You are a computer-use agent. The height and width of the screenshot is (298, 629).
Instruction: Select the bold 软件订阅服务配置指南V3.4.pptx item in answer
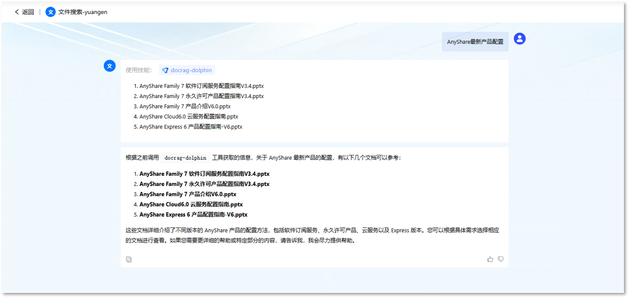click(x=205, y=174)
